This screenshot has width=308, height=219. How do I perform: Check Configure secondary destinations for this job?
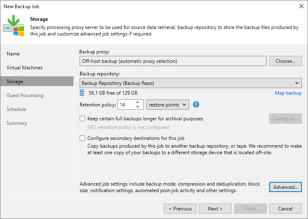pos(83,138)
